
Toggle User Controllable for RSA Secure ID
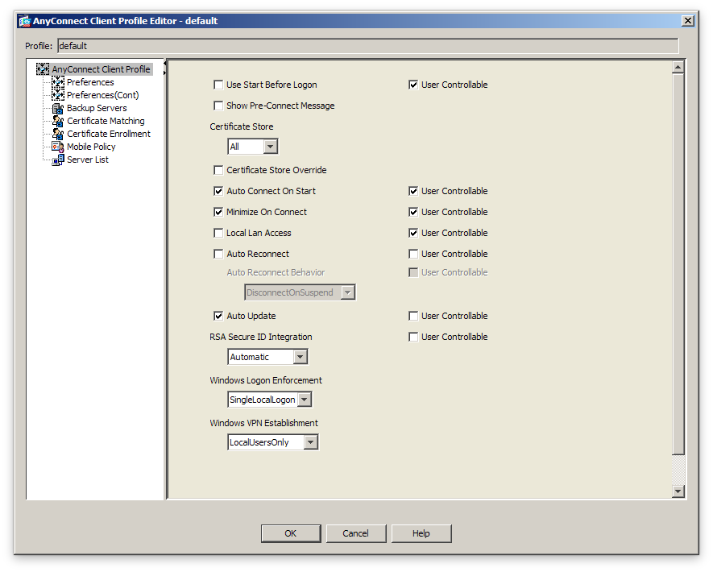coord(412,337)
